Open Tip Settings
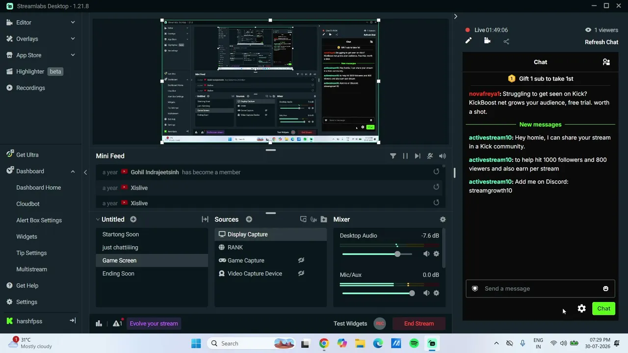 [31, 253]
